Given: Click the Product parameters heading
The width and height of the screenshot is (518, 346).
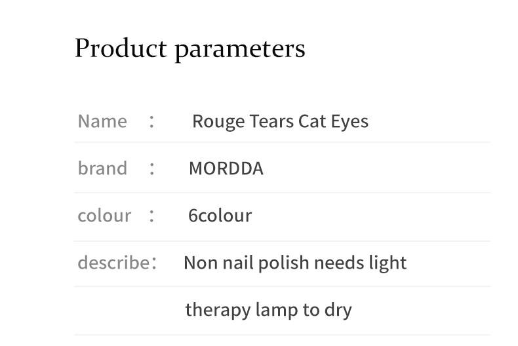Looking at the screenshot, I should [x=190, y=49].
